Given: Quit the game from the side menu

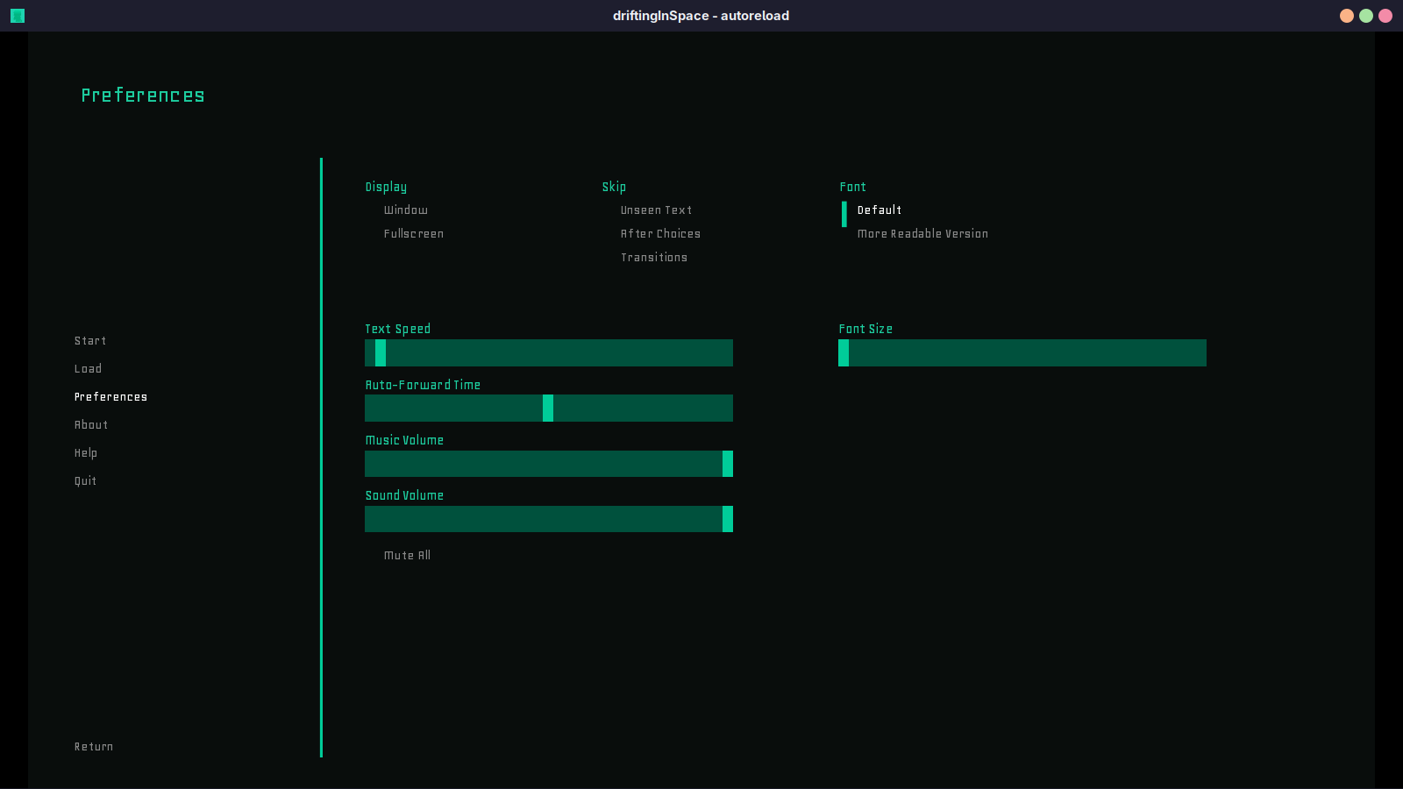Looking at the screenshot, I should point(86,481).
